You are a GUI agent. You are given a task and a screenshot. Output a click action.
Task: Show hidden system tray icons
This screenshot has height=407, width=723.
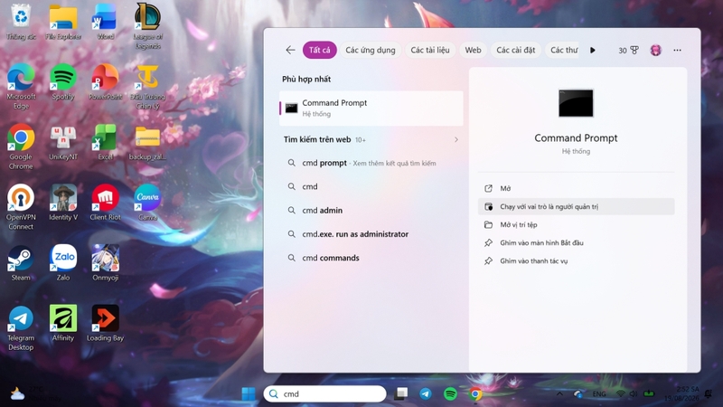pos(559,393)
